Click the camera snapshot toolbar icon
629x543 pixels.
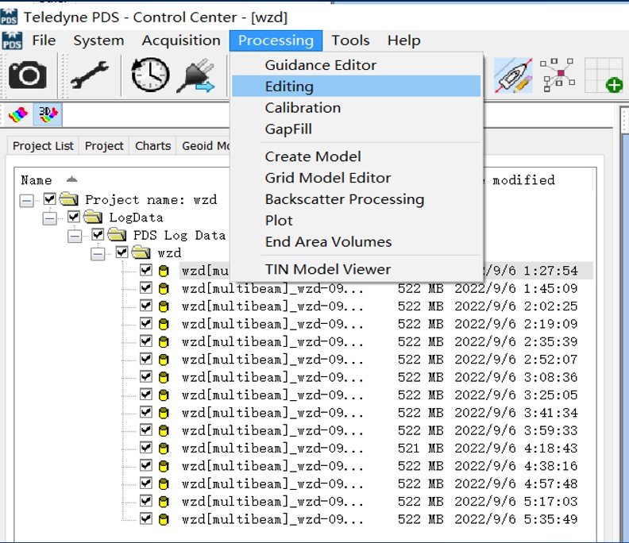pyautogui.click(x=28, y=75)
